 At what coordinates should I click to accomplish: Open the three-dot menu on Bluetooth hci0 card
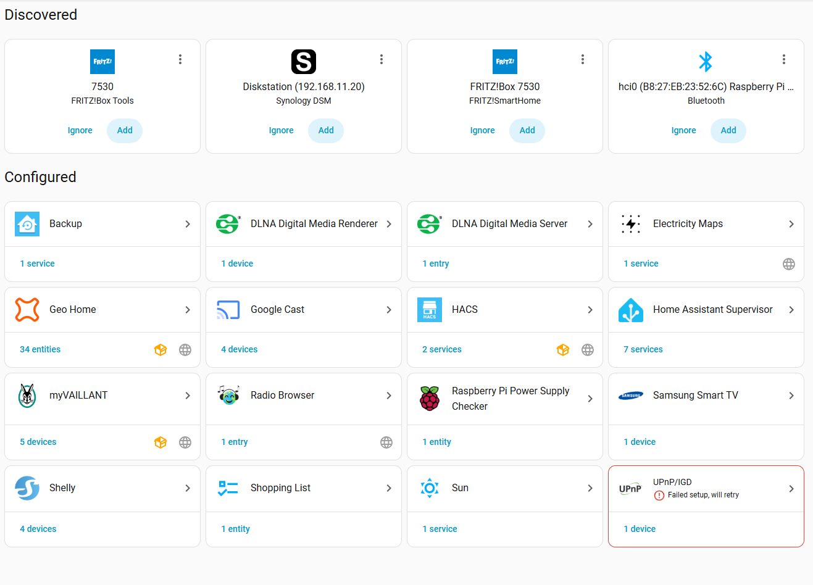point(784,59)
